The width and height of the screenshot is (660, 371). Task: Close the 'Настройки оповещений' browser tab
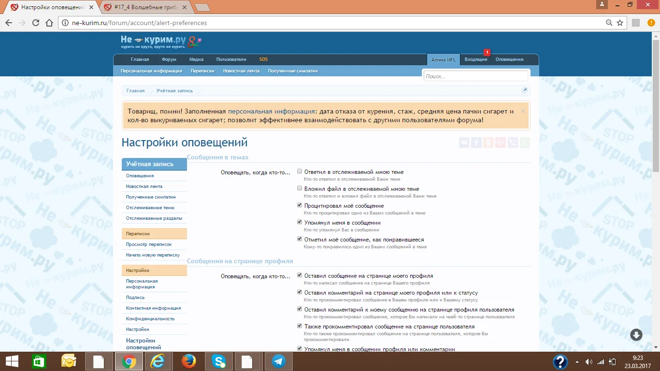[91, 7]
